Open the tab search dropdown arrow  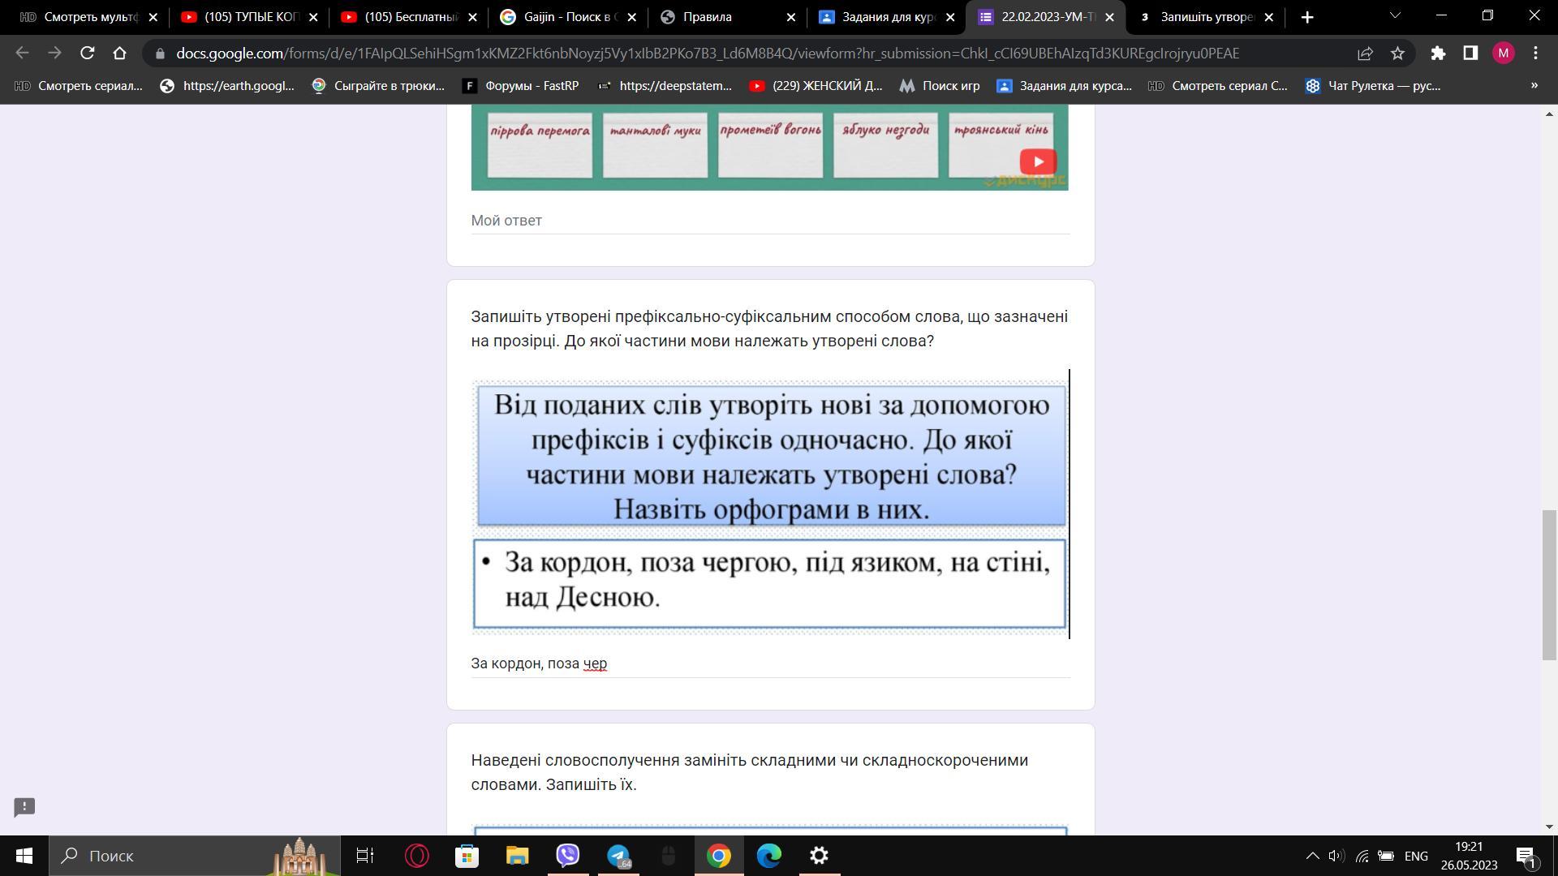click(1395, 16)
